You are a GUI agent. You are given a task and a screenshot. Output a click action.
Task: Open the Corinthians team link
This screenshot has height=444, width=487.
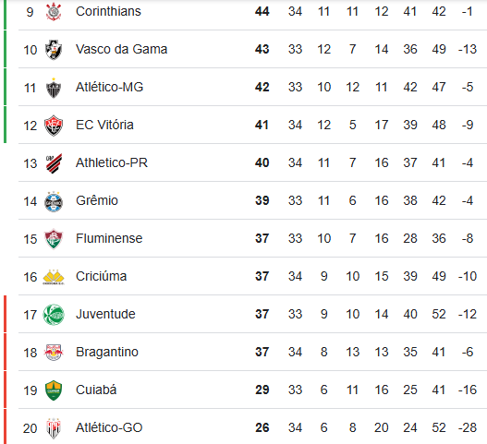108,11
